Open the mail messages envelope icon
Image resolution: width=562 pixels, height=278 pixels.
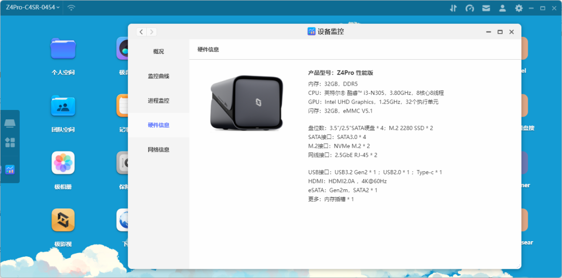click(486, 8)
